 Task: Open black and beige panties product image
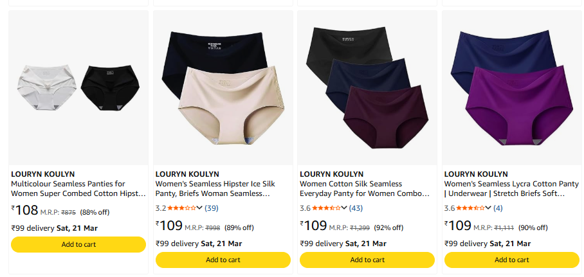[x=223, y=87]
